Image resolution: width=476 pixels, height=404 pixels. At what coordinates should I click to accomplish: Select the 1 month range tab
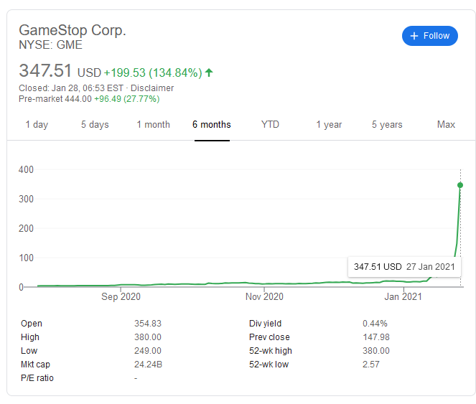pos(153,124)
